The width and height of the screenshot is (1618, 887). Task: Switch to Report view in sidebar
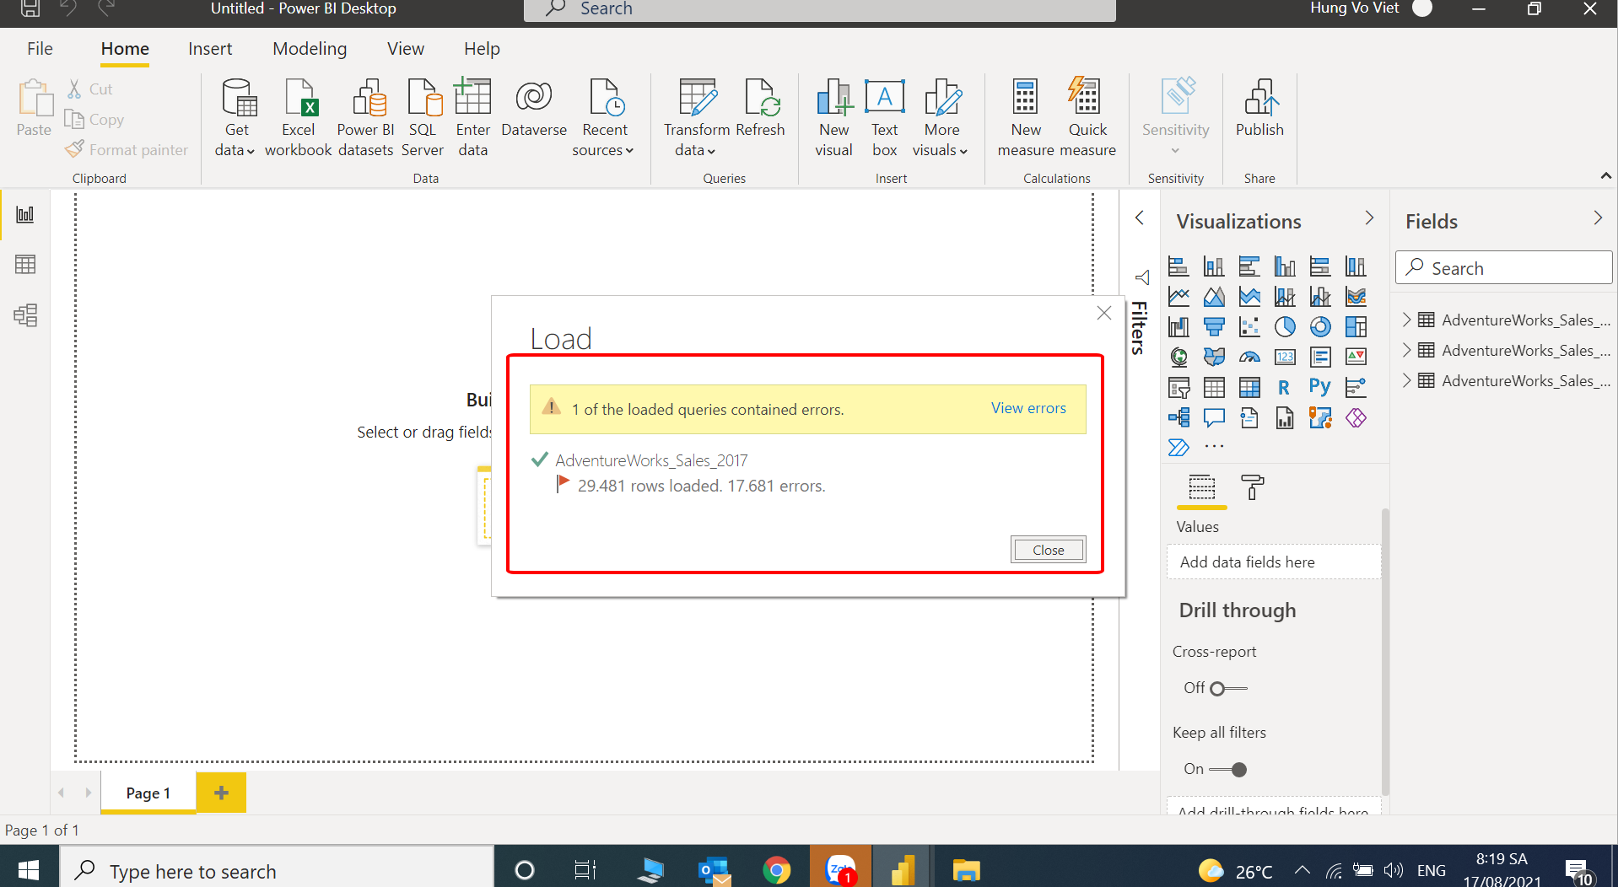coord(25,214)
